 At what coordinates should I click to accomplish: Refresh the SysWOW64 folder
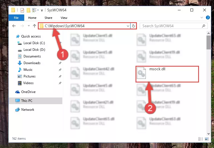pyautogui.click(x=134, y=26)
